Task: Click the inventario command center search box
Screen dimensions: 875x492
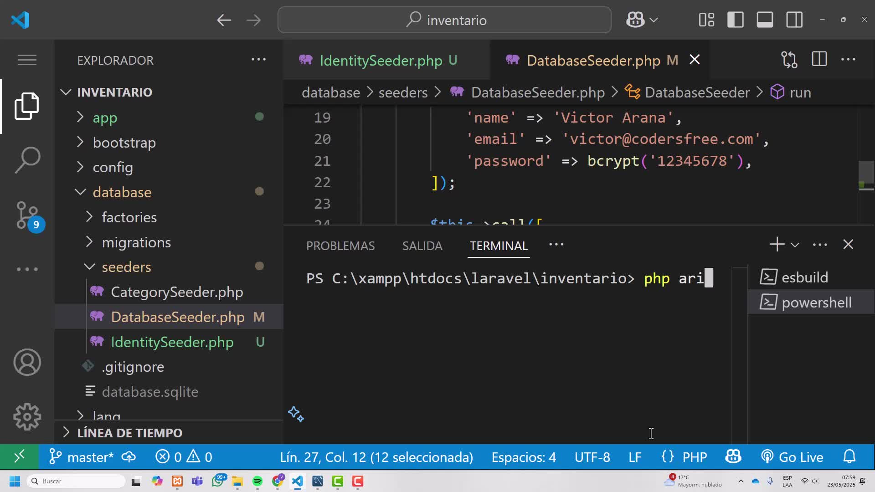Action: (x=444, y=20)
